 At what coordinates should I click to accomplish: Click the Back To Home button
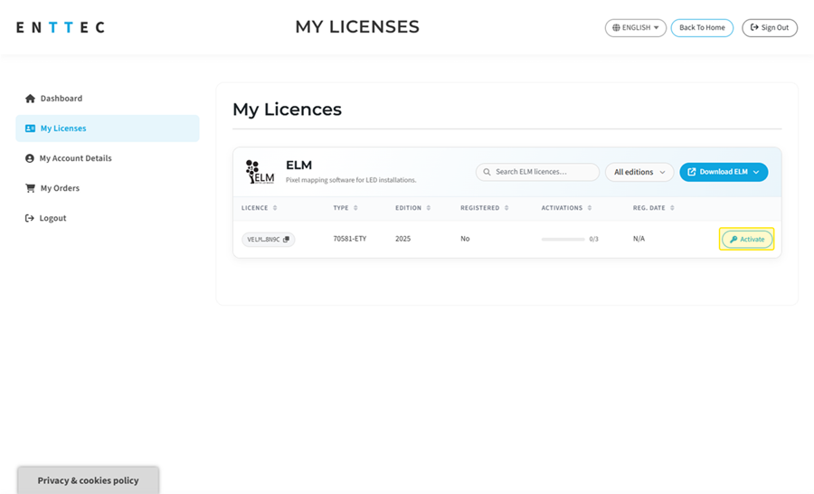tap(702, 27)
